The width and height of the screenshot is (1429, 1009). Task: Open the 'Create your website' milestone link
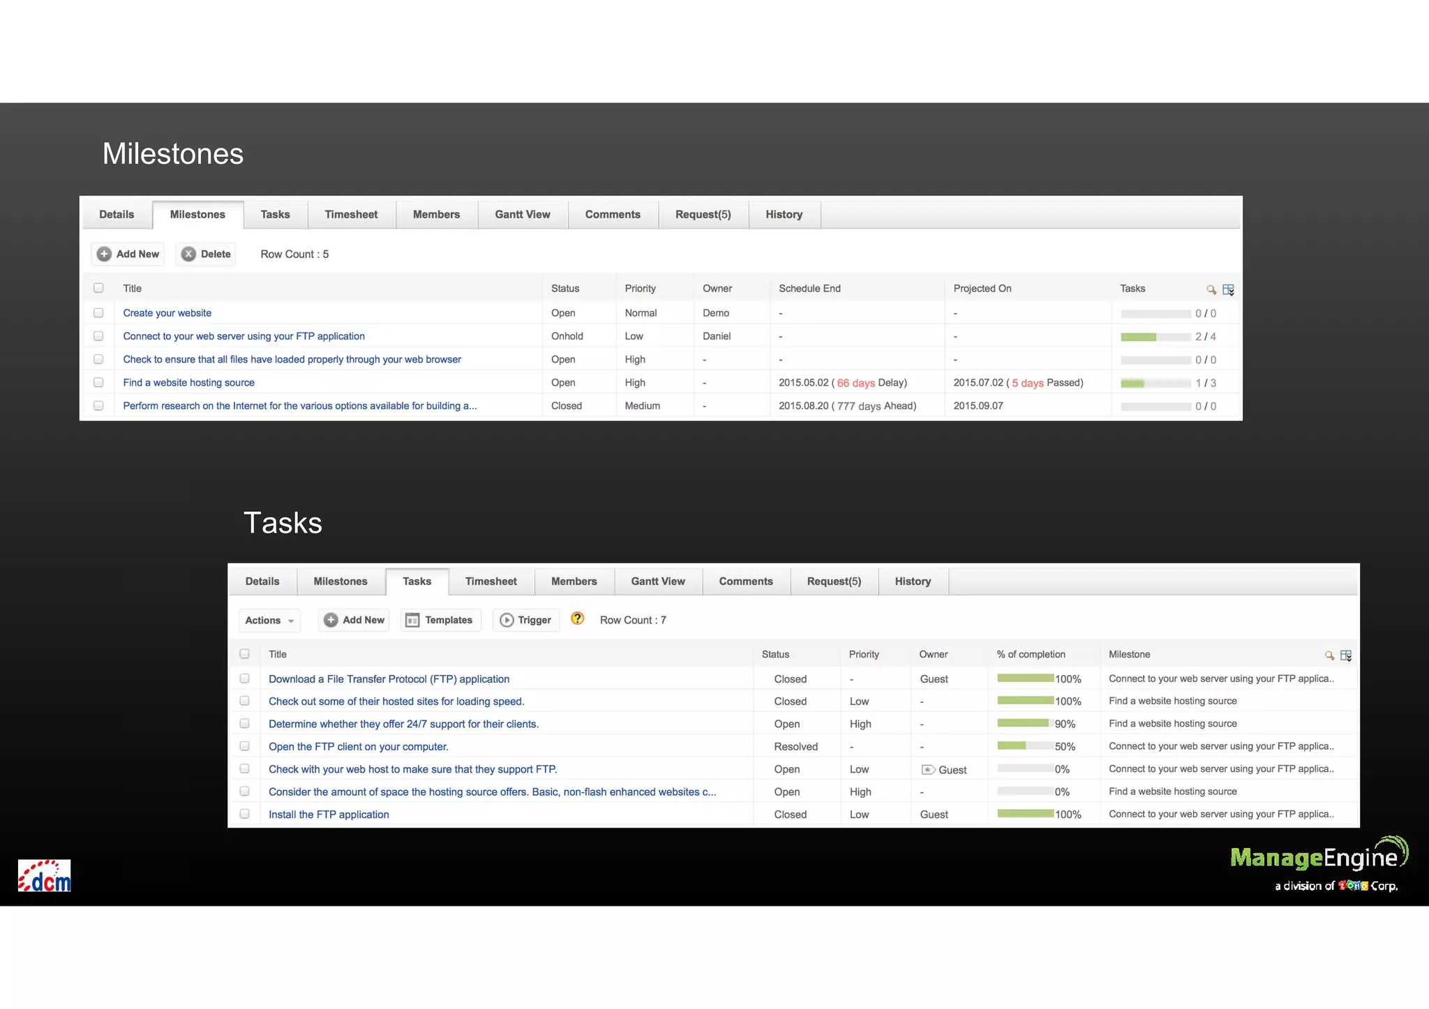coord(167,313)
